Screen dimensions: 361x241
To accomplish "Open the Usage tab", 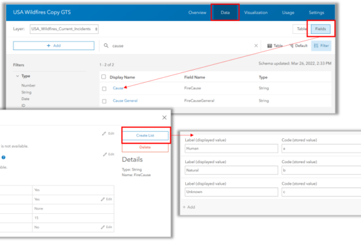I will coord(288,12).
